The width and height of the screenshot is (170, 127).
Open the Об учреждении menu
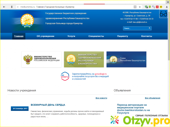46,36
